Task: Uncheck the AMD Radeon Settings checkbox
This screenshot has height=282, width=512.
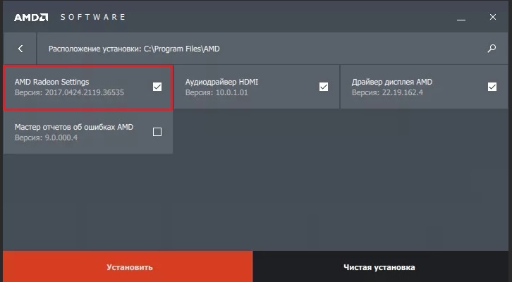Action: (157, 87)
